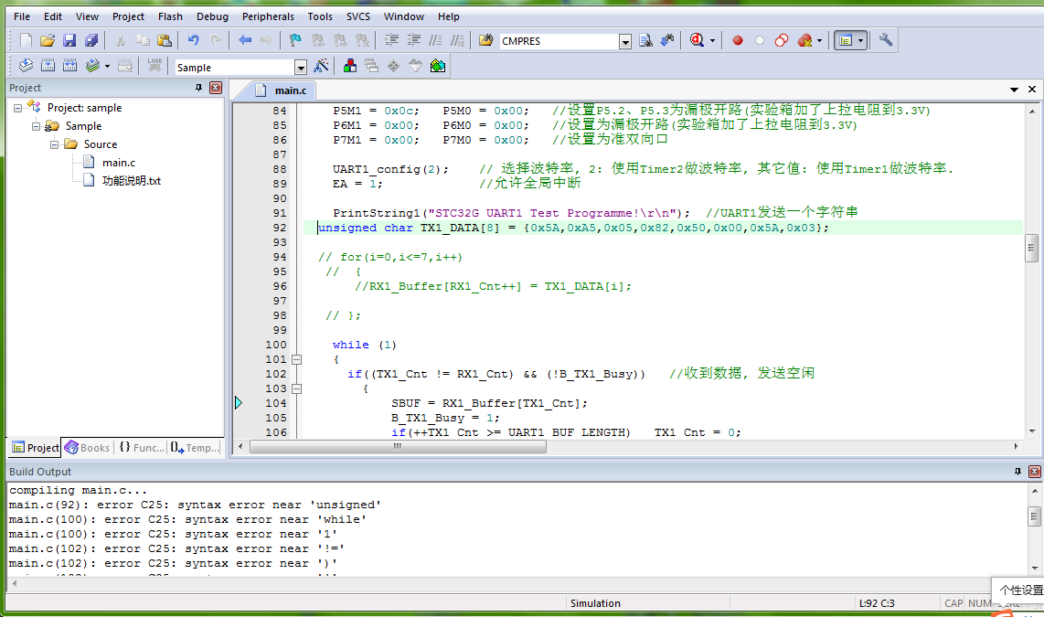Image resolution: width=1044 pixels, height=617 pixels.
Task: Click the editor horizontal scrollbar thumb
Action: click(399, 447)
